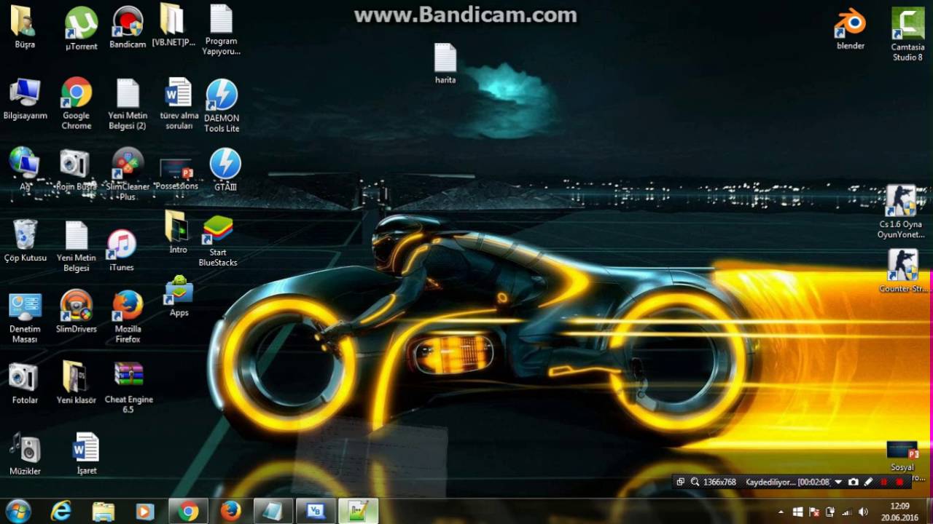Open the Possessions PowerPoint file
The image size is (933, 524).
click(176, 173)
